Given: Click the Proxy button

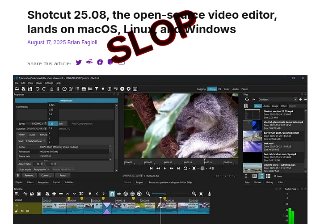Looking at the screenshot, I should 63,175.
